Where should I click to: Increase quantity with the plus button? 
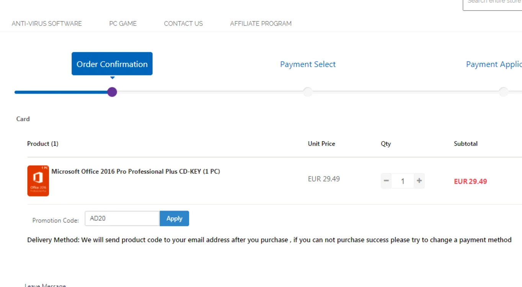point(419,181)
